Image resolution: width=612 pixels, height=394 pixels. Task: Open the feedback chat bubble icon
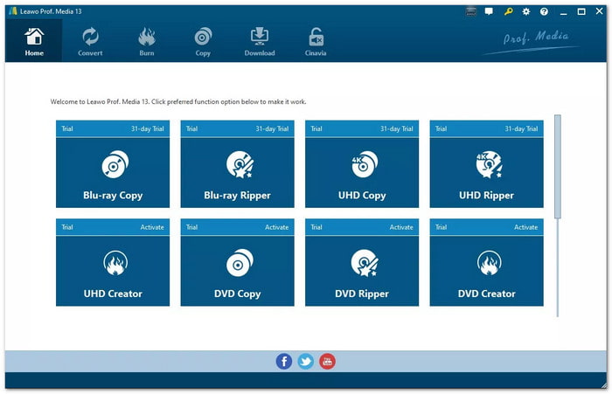pyautogui.click(x=489, y=11)
